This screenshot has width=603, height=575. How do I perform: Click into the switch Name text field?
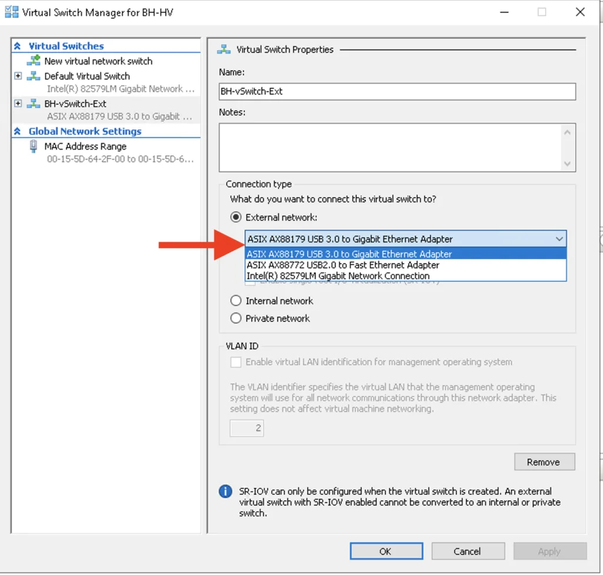397,91
